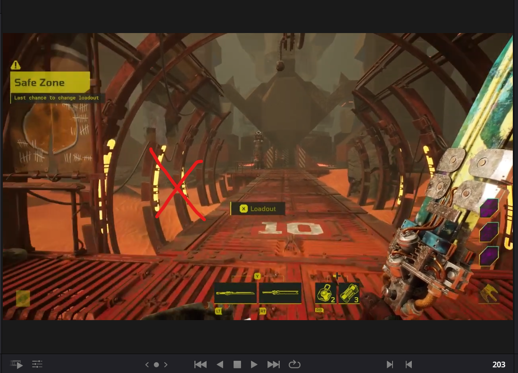
Task: Play the clip forward
Action: click(254, 365)
